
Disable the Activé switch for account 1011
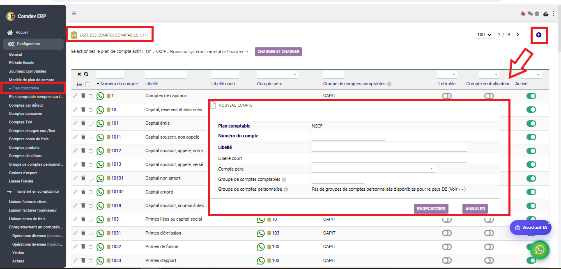pyautogui.click(x=531, y=137)
